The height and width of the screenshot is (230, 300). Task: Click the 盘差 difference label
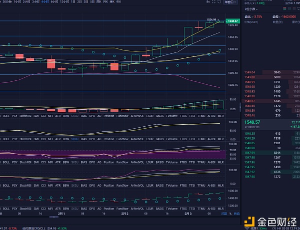click(x=275, y=17)
